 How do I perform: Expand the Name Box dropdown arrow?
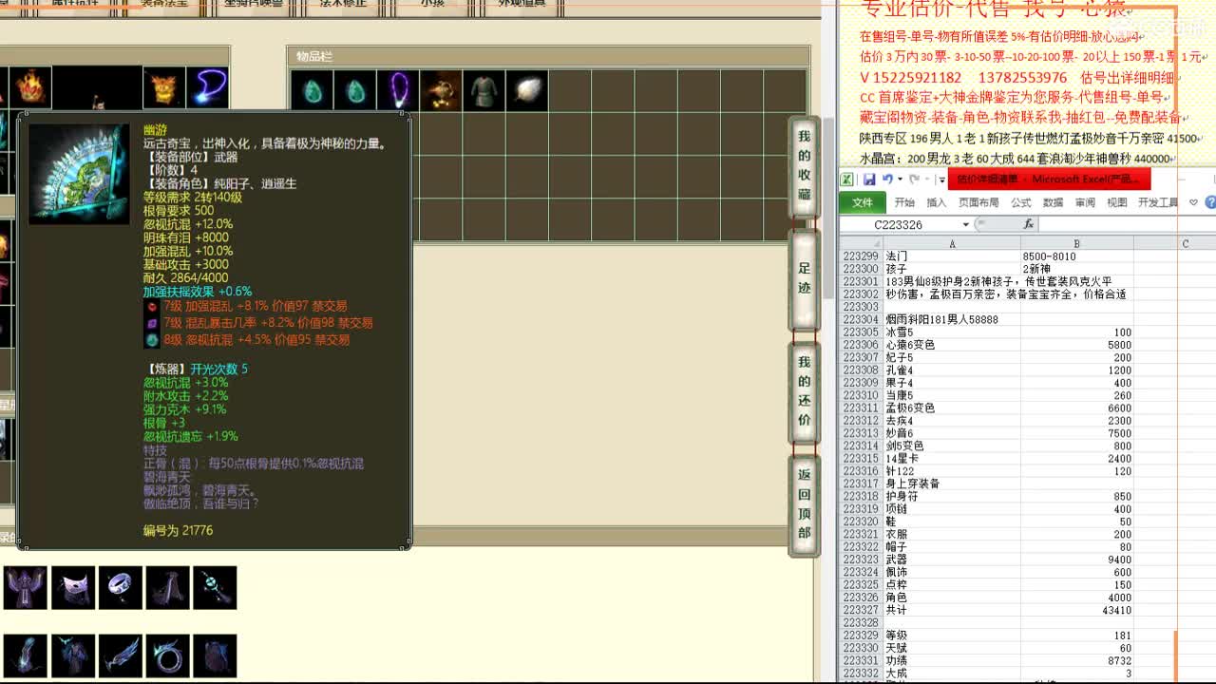[x=965, y=224]
